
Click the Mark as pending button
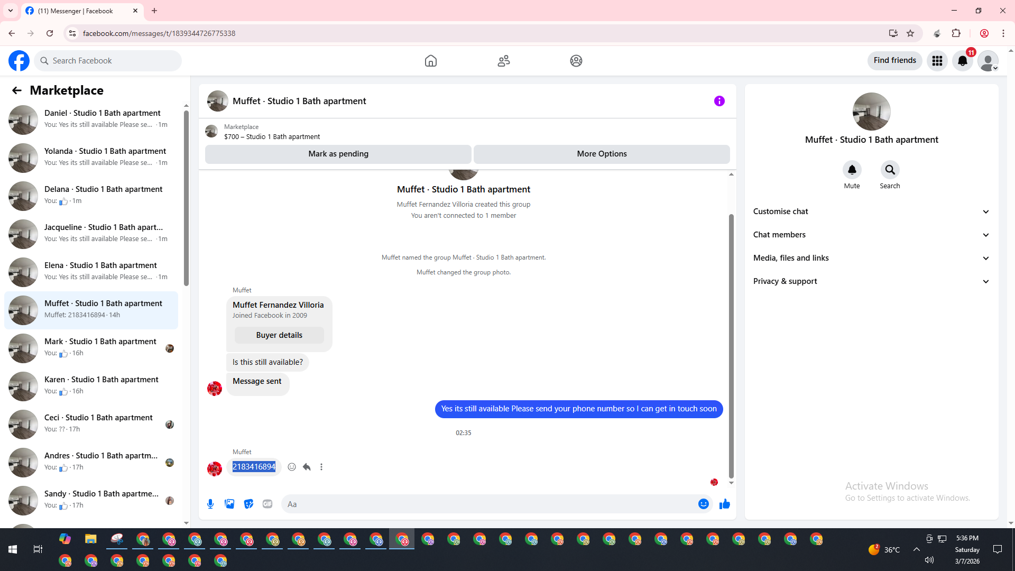click(338, 154)
